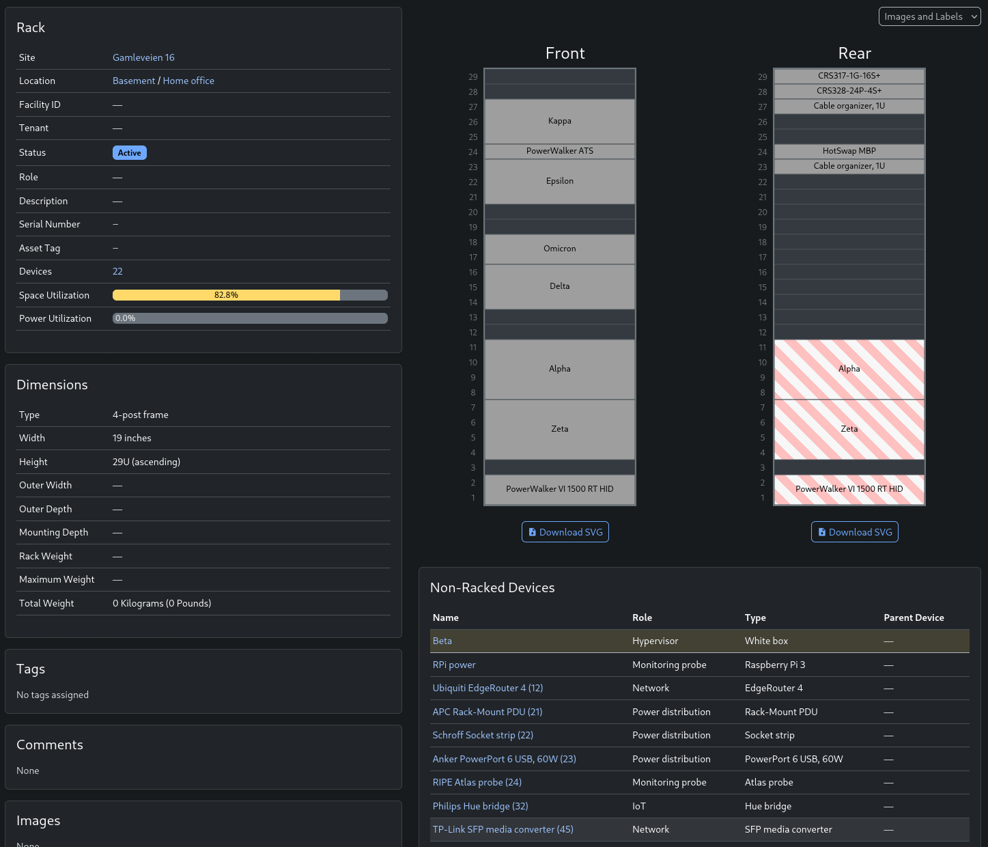Image resolution: width=988 pixels, height=847 pixels.
Task: Click the striped Zeta block in Rear view
Action: [849, 429]
